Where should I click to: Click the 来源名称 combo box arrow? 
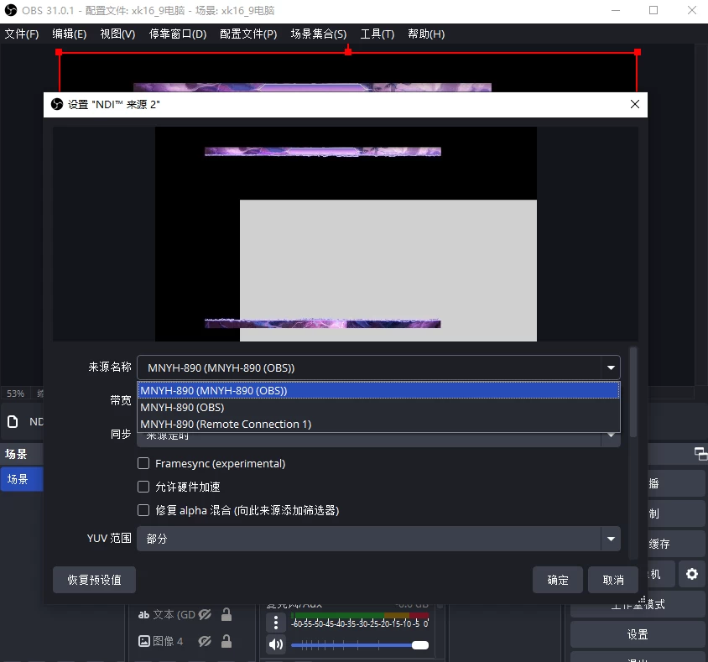611,367
